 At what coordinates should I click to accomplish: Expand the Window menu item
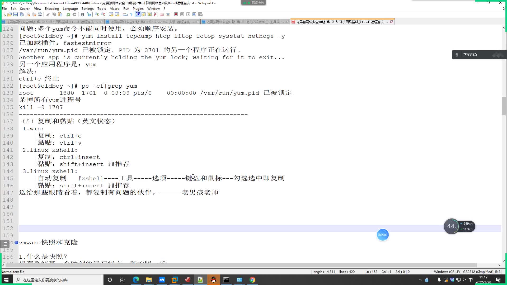point(153,8)
